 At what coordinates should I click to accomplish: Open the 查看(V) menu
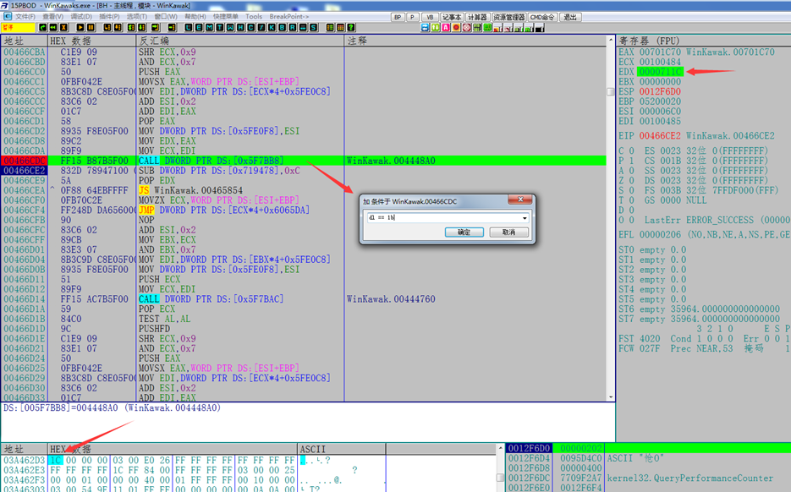click(53, 17)
